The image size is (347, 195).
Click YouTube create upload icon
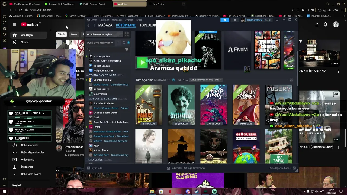pos(317,24)
